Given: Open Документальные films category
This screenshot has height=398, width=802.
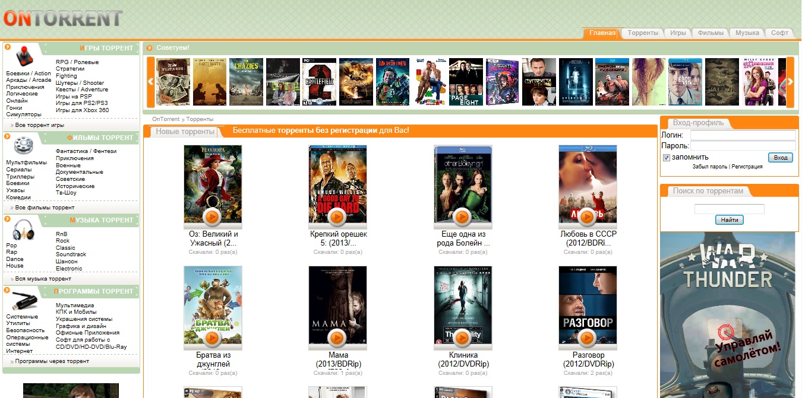Looking at the screenshot, I should [80, 172].
